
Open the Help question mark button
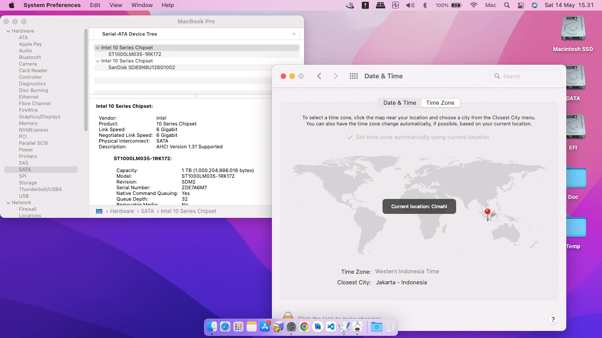[x=553, y=320]
